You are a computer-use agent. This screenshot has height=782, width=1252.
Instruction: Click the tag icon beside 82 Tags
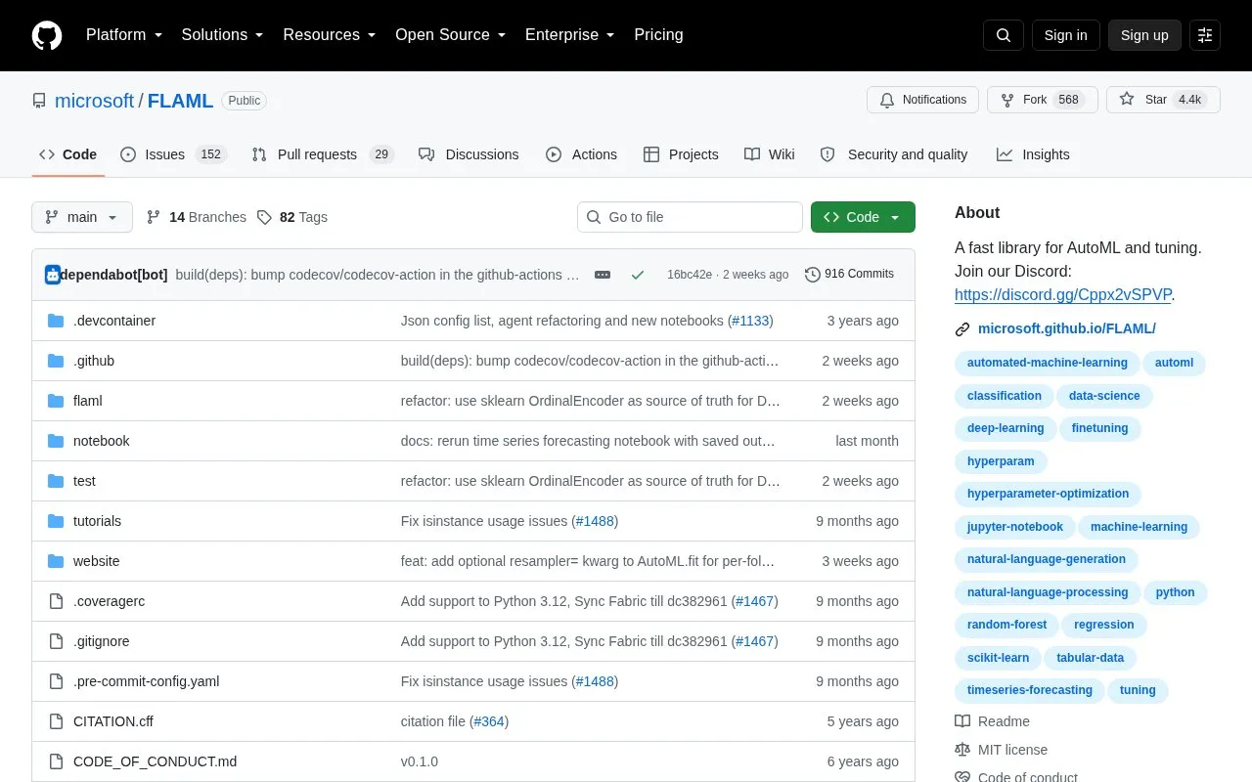tap(264, 217)
